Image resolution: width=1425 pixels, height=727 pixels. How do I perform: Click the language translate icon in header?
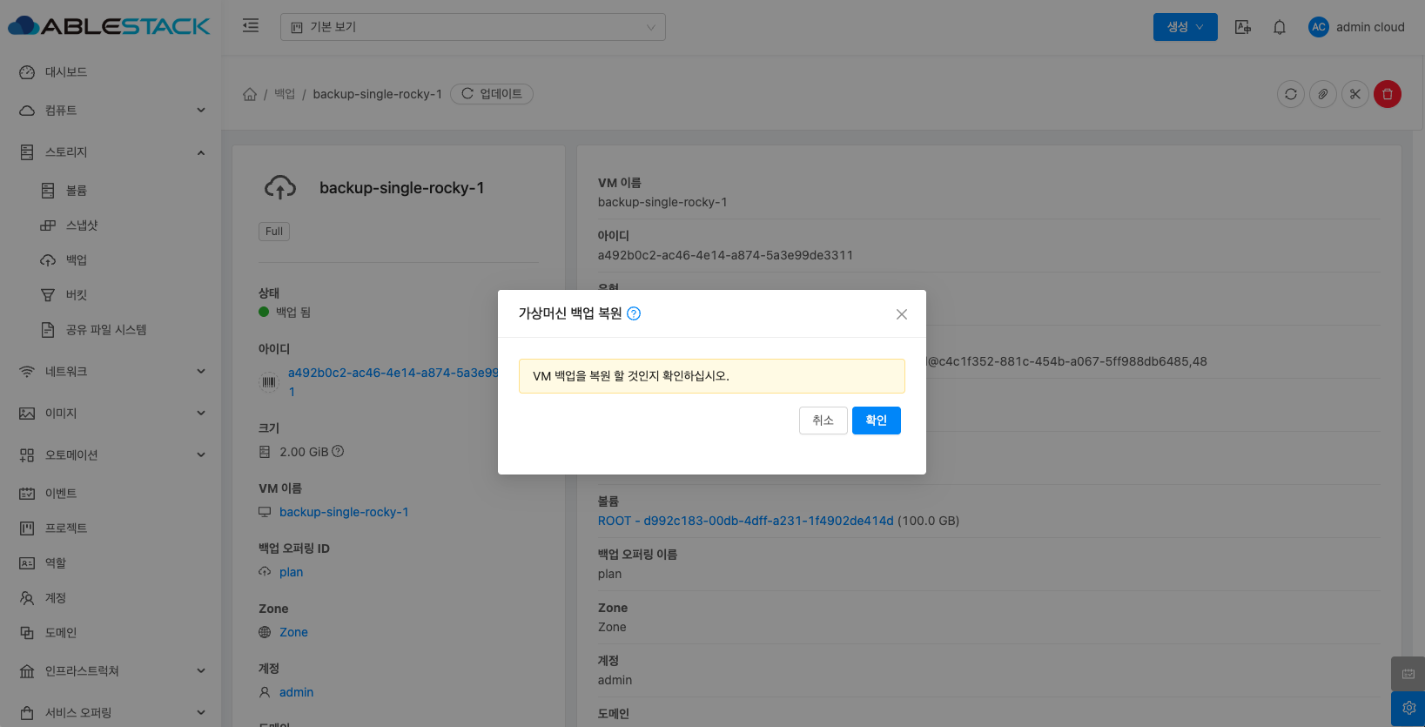pos(1242,27)
